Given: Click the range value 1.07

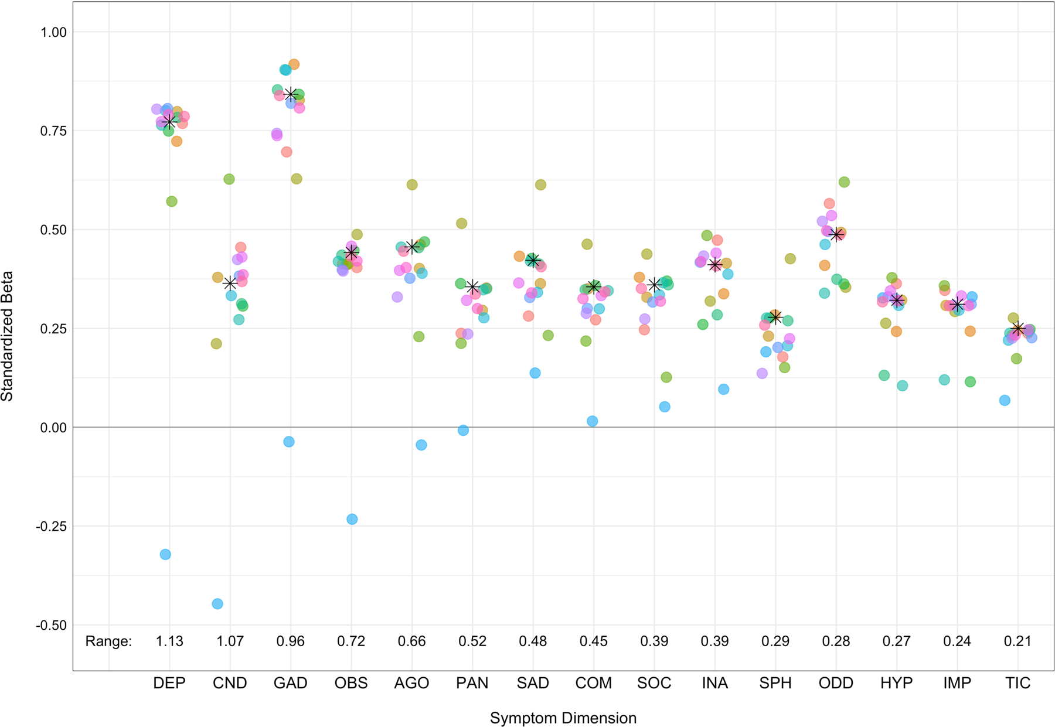Looking at the screenshot, I should [230, 641].
